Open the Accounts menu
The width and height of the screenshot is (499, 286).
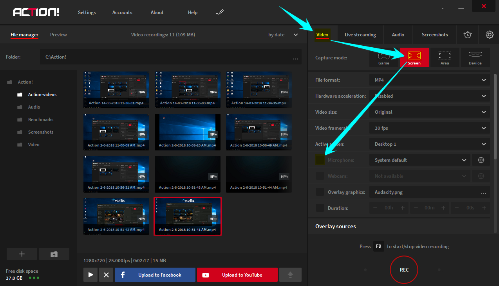pos(122,12)
